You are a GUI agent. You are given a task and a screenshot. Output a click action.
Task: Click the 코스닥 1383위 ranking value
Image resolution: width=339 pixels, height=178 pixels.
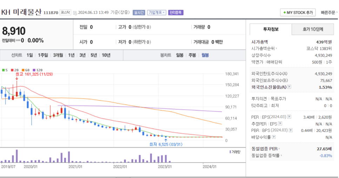pos(319,49)
